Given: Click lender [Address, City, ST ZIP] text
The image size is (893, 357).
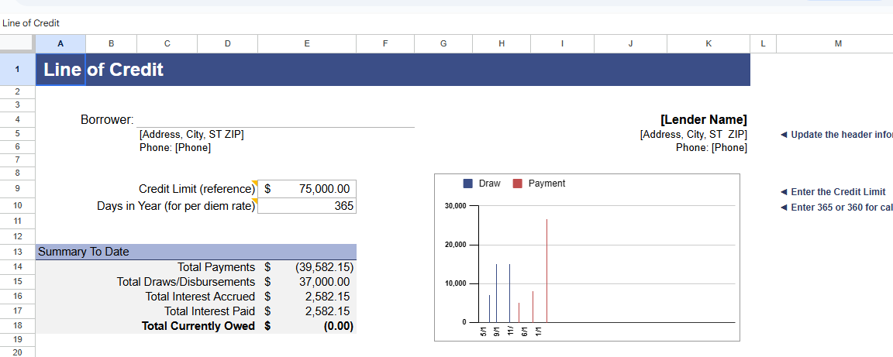Looking at the screenshot, I should pos(693,135).
